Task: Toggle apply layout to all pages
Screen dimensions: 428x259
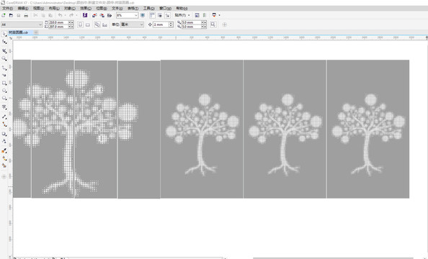Action: tap(97, 24)
